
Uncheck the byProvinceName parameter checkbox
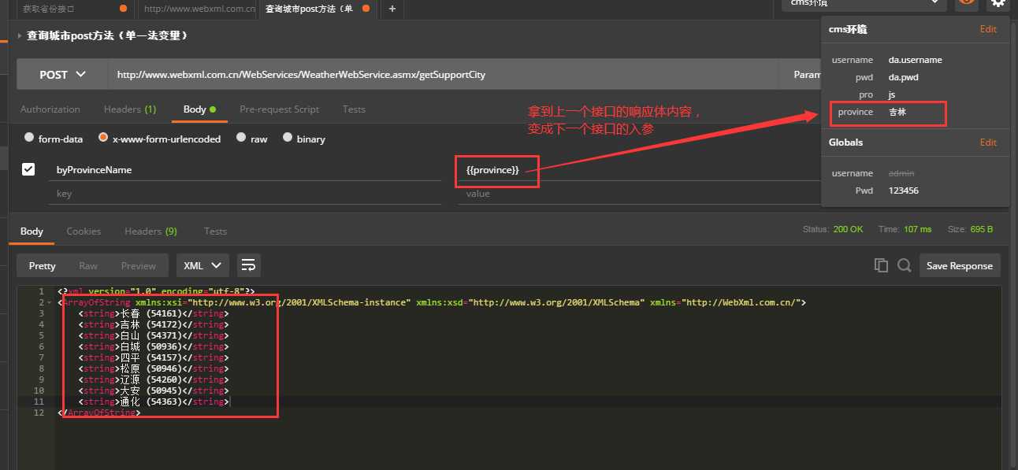point(28,169)
